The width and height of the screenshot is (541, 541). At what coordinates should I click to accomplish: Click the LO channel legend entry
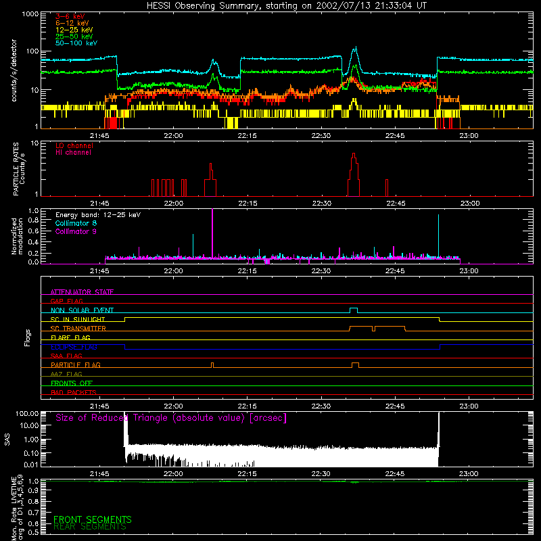pos(74,145)
